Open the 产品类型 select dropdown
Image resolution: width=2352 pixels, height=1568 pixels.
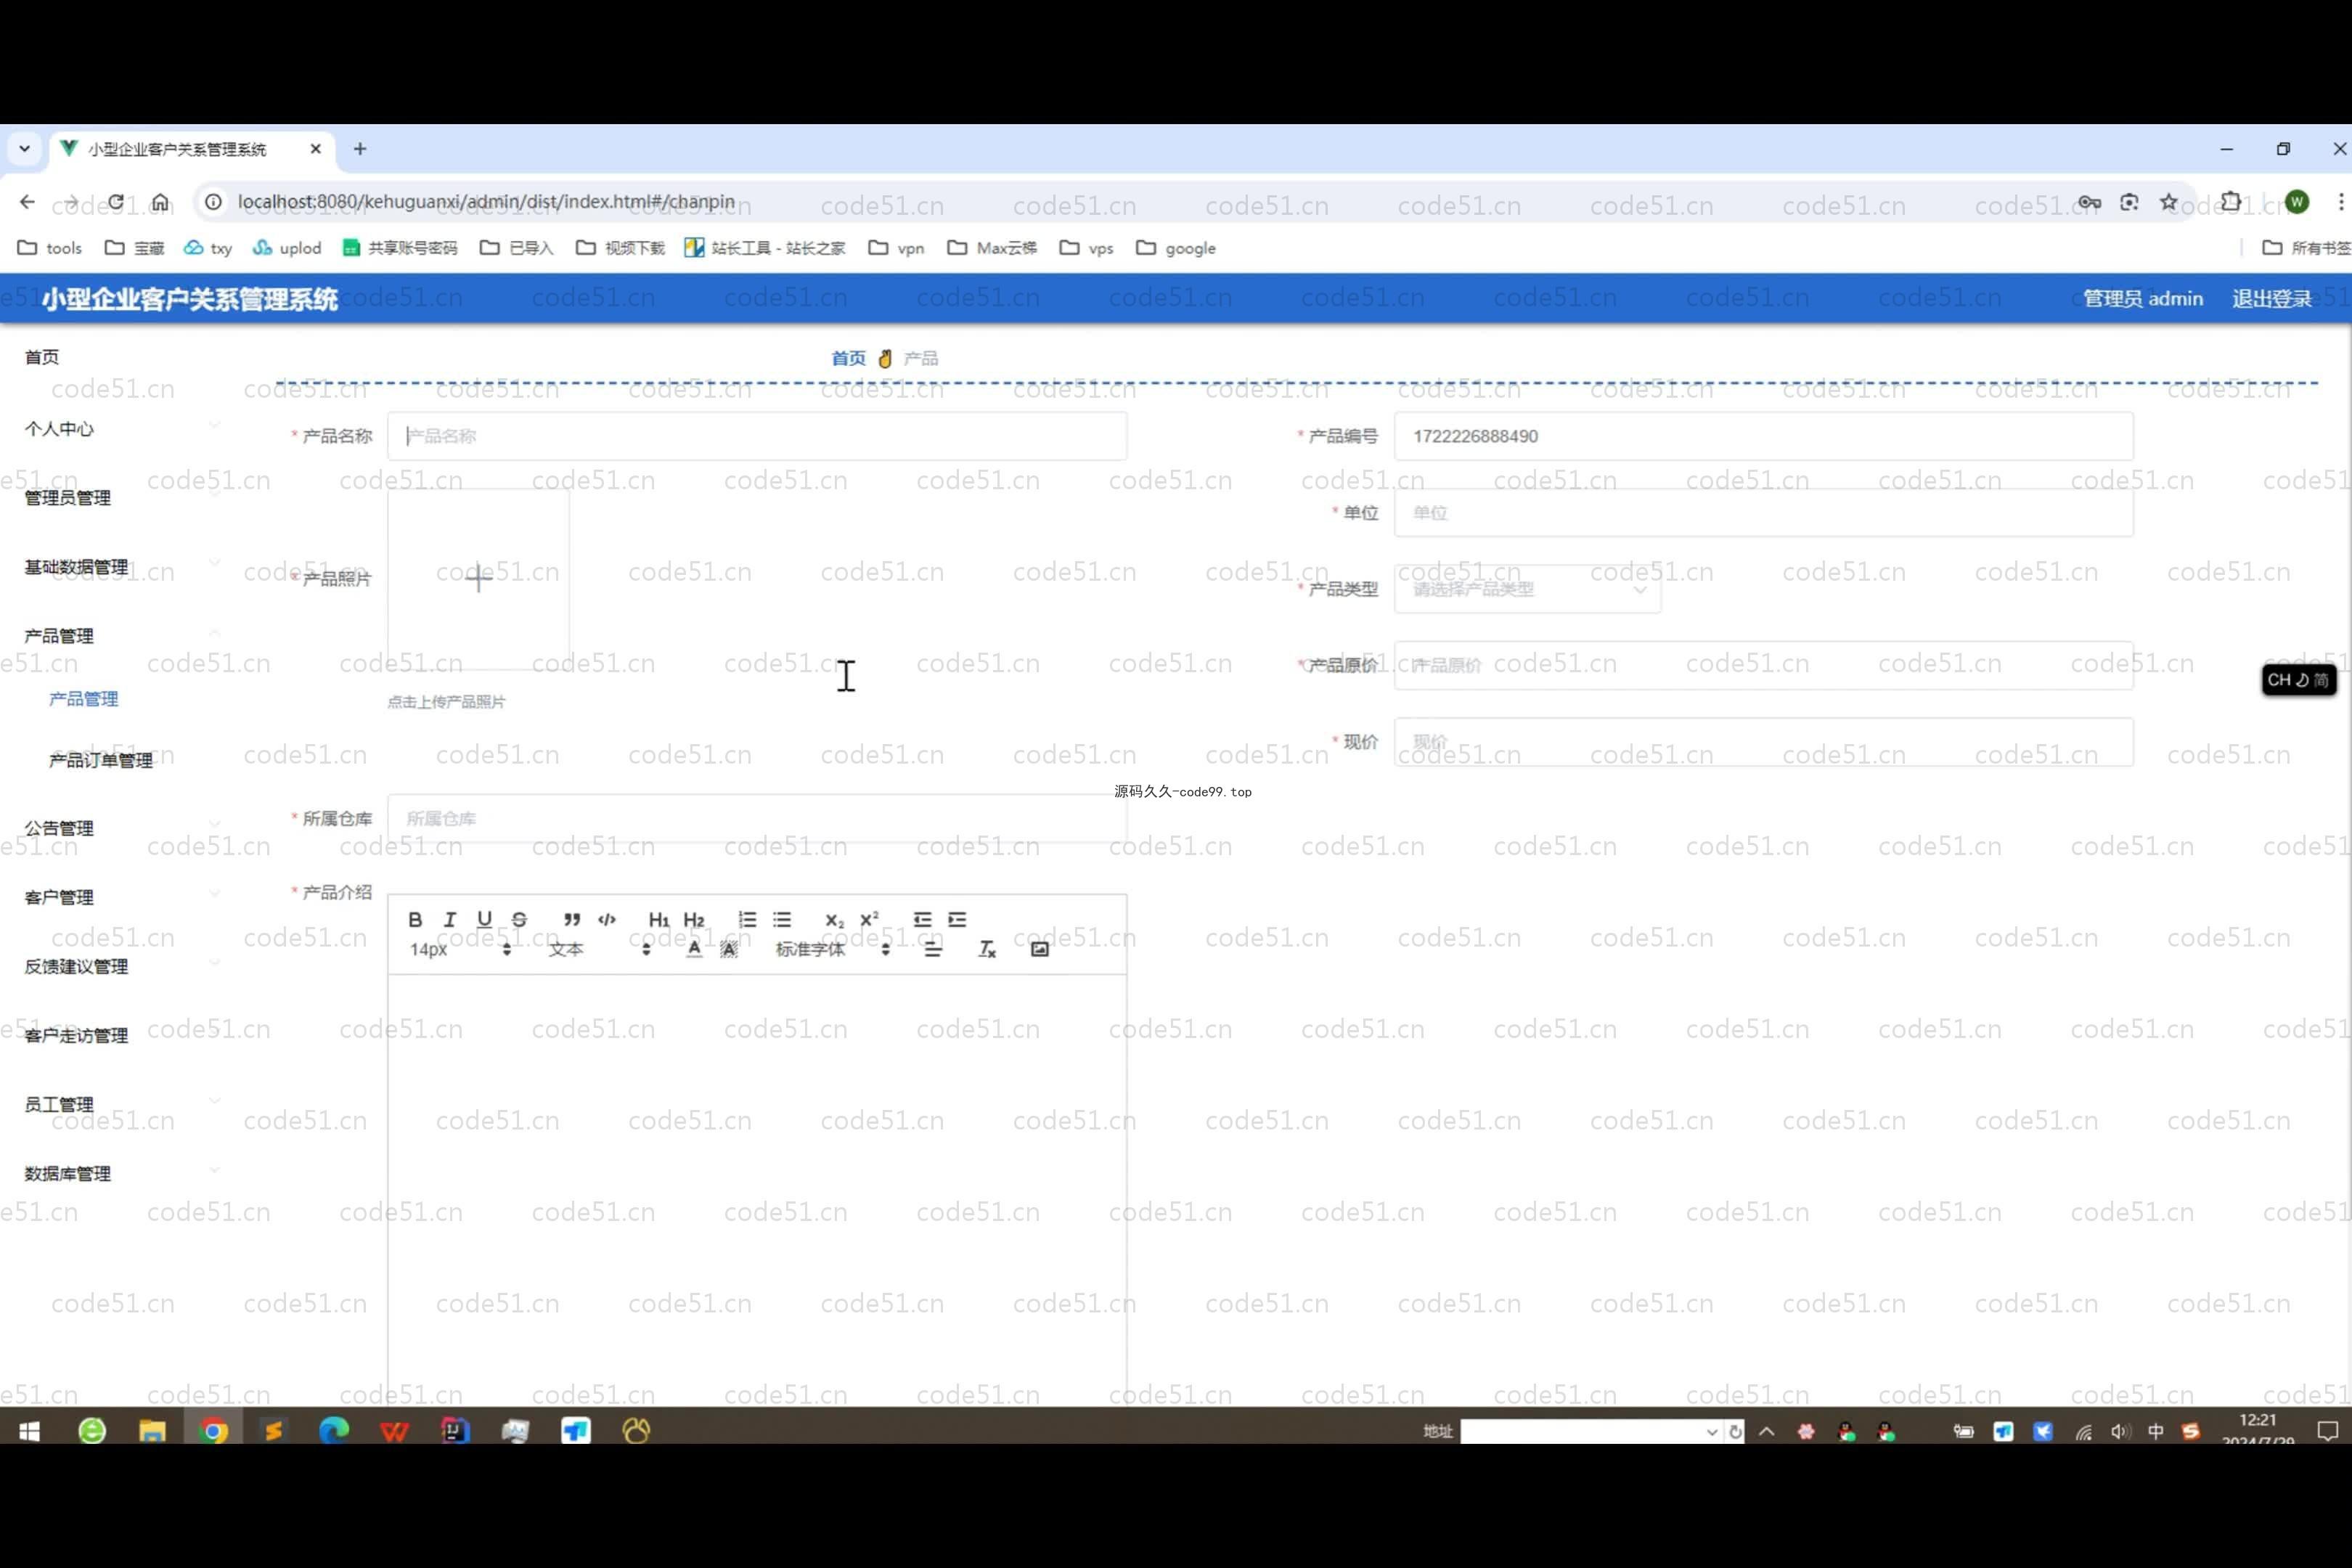coord(1527,589)
